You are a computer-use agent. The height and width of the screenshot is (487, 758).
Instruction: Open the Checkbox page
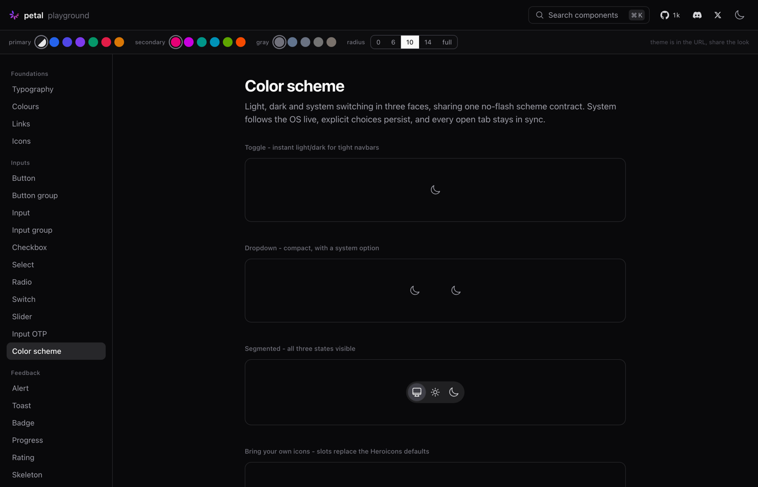pyautogui.click(x=56, y=247)
